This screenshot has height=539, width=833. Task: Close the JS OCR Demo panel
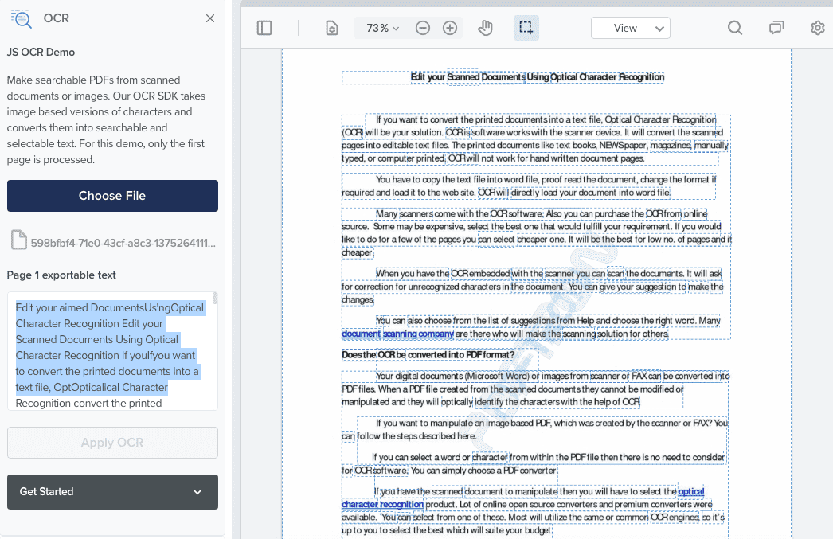[209, 18]
